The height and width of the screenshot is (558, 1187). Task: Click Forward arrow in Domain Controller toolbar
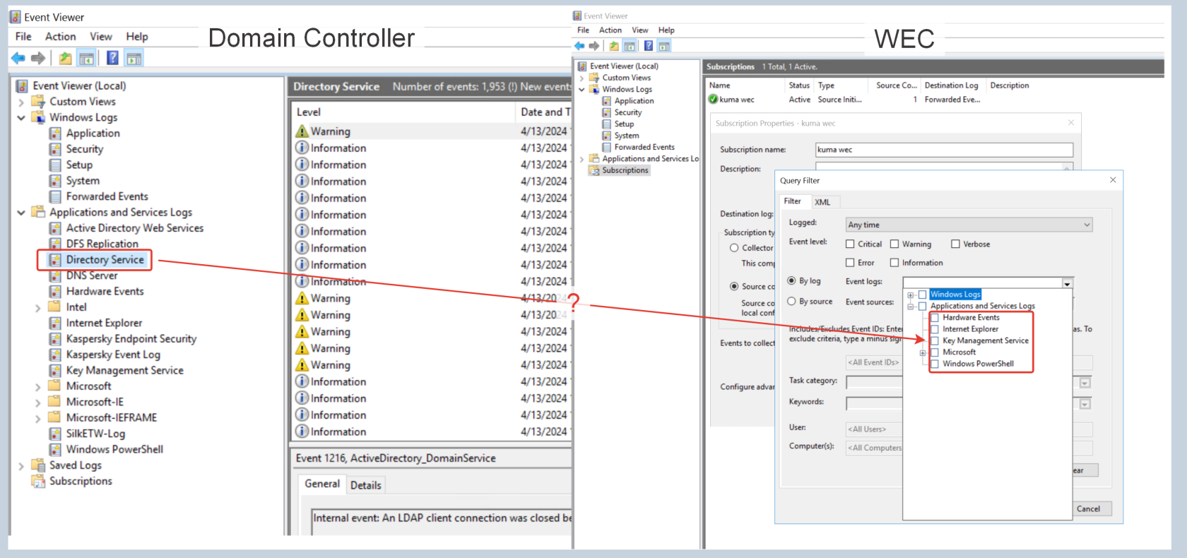click(38, 58)
